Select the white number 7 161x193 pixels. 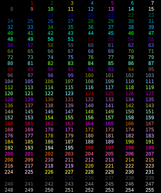click(152, 3)
